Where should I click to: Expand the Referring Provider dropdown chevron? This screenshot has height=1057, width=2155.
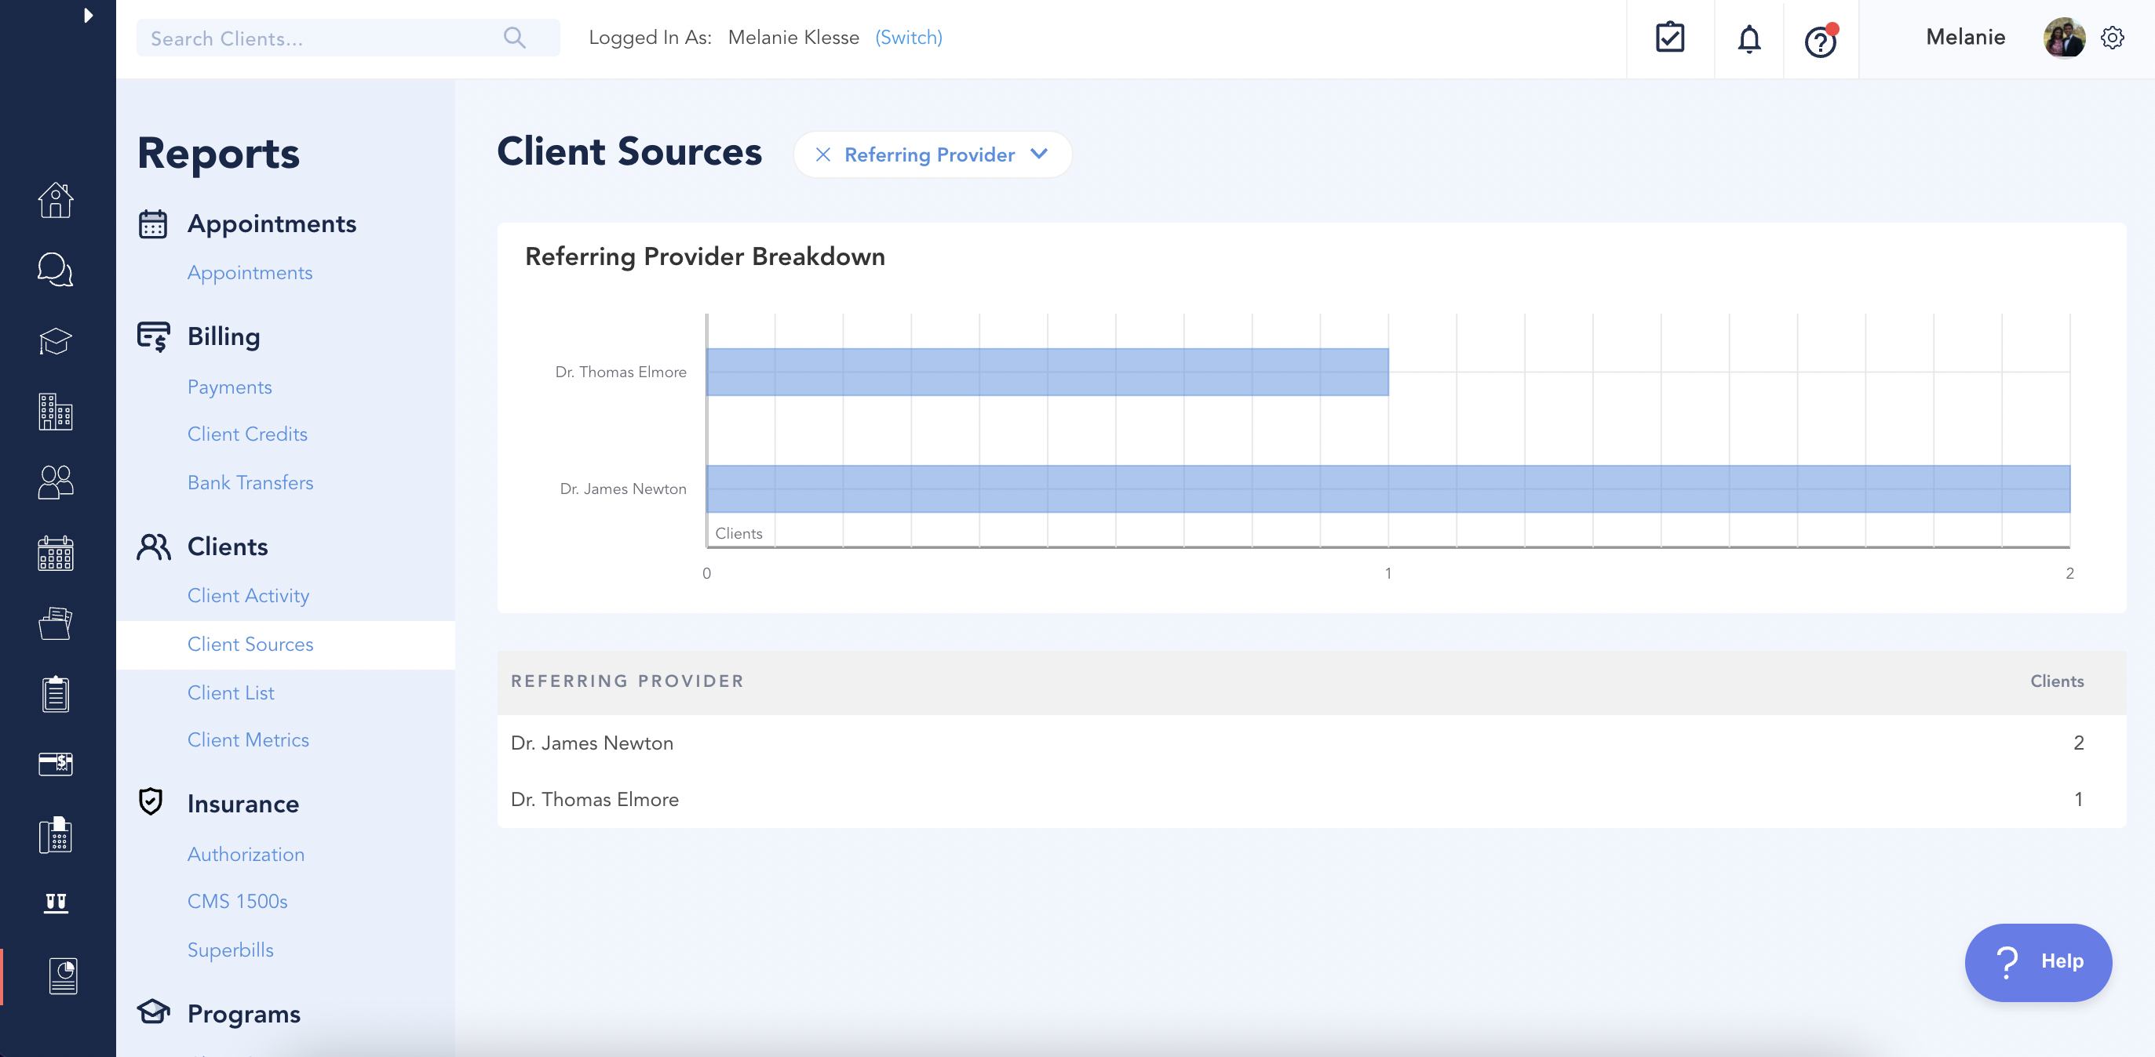pyautogui.click(x=1039, y=154)
